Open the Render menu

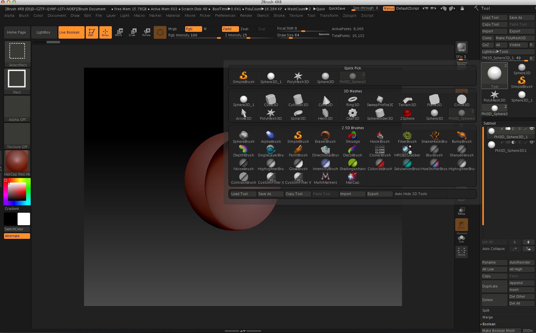tap(246, 15)
